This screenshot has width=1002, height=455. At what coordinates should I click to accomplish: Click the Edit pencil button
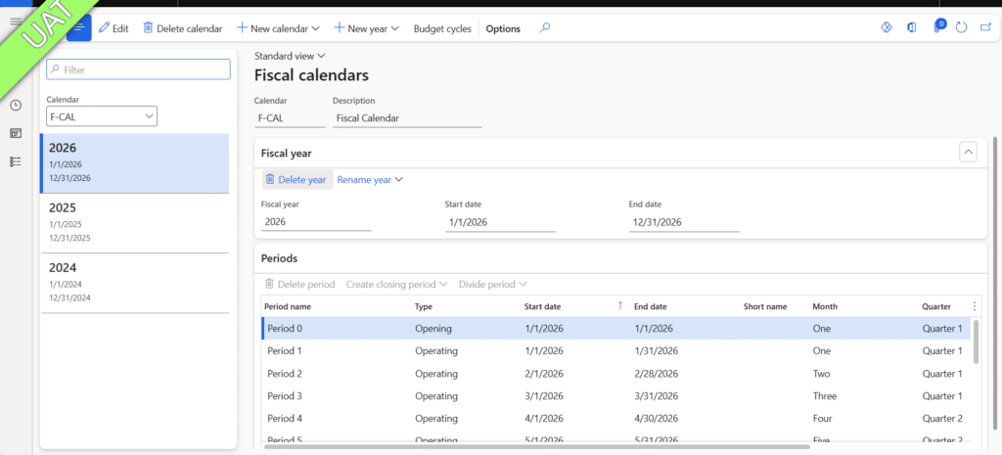click(114, 28)
